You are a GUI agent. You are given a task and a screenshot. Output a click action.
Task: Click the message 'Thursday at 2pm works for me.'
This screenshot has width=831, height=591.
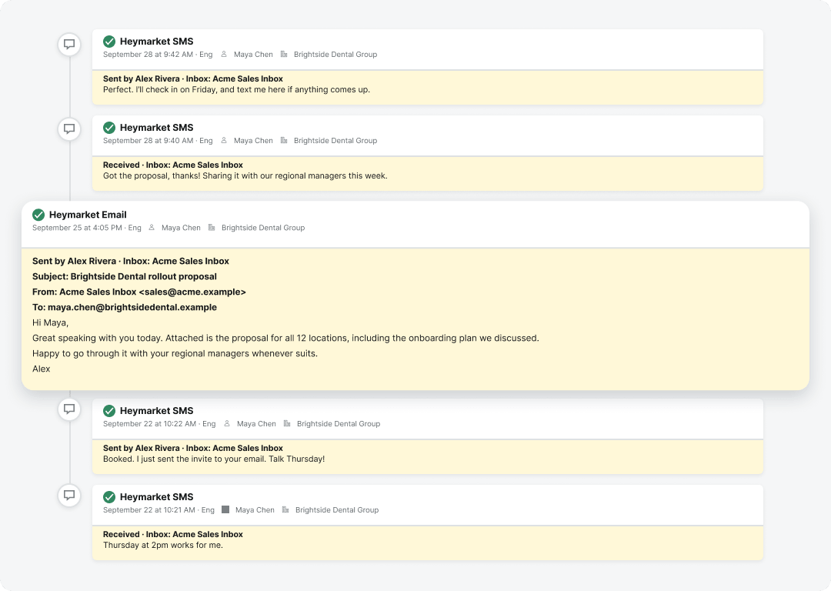click(162, 546)
